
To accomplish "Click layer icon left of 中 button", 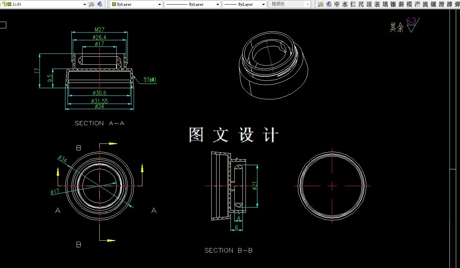I will pos(329,4).
